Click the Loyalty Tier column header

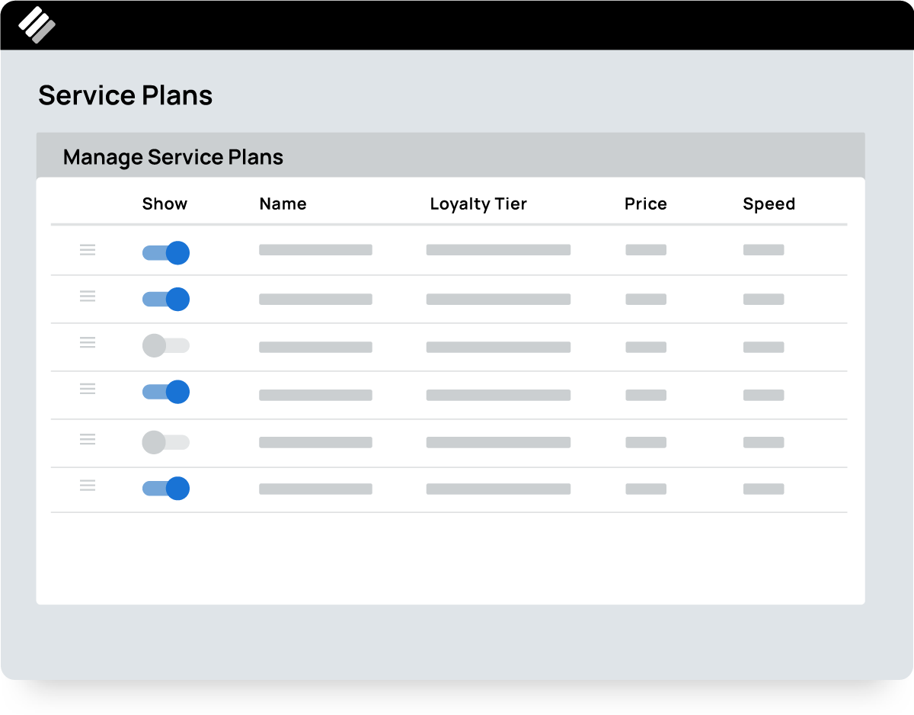coord(478,204)
